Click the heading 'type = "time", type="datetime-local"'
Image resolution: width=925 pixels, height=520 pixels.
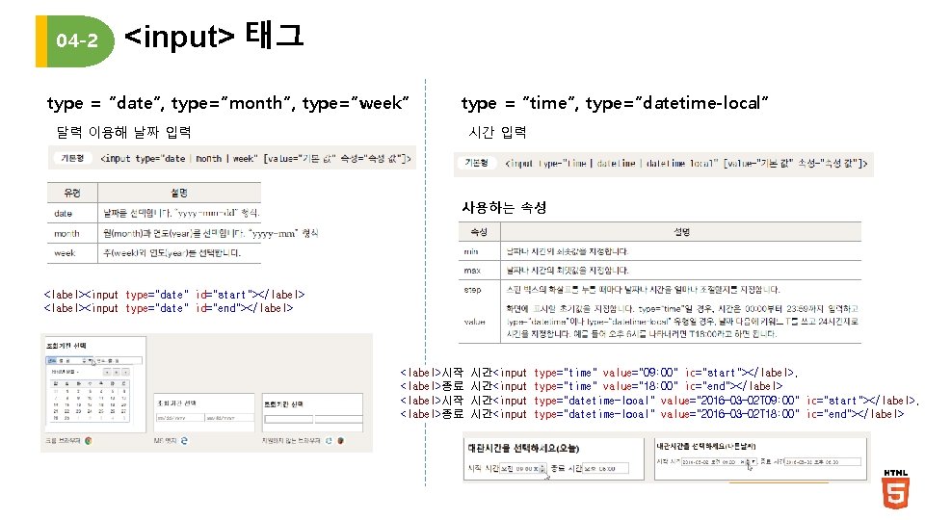coord(615,103)
